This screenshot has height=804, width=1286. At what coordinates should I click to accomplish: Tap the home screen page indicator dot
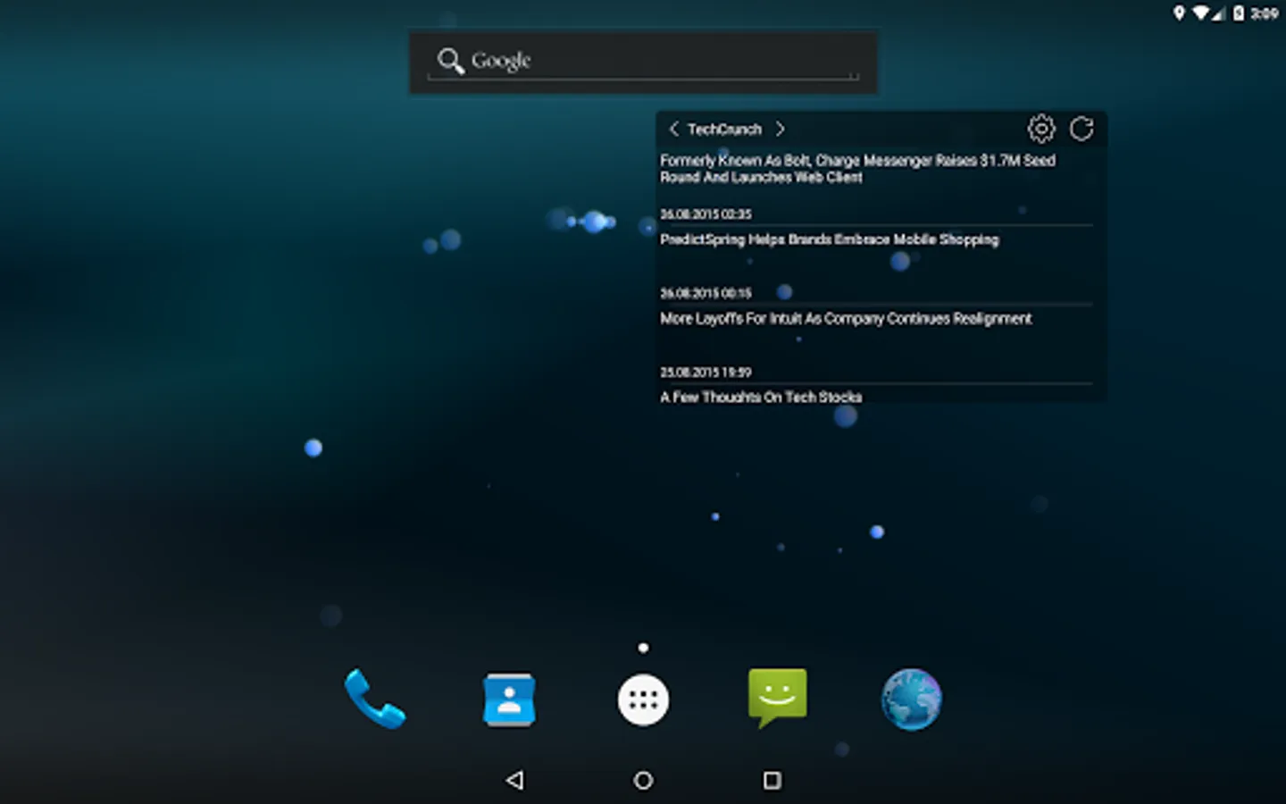pyautogui.click(x=643, y=648)
